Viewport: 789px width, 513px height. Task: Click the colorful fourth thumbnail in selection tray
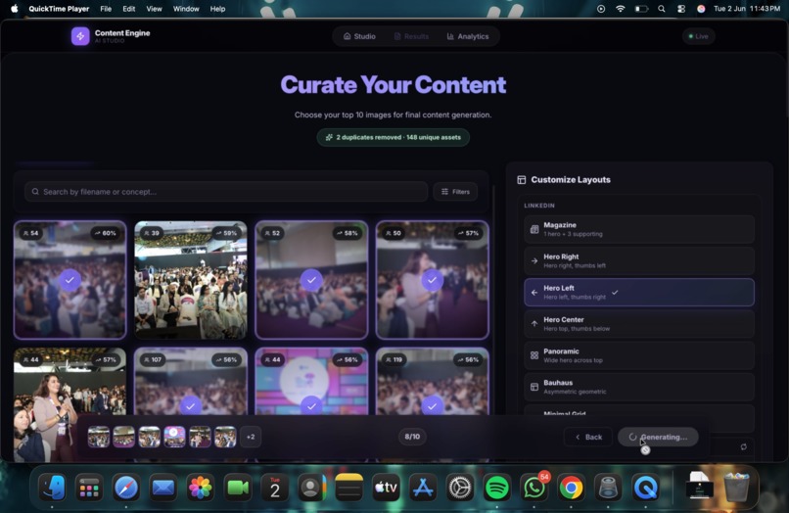174,437
